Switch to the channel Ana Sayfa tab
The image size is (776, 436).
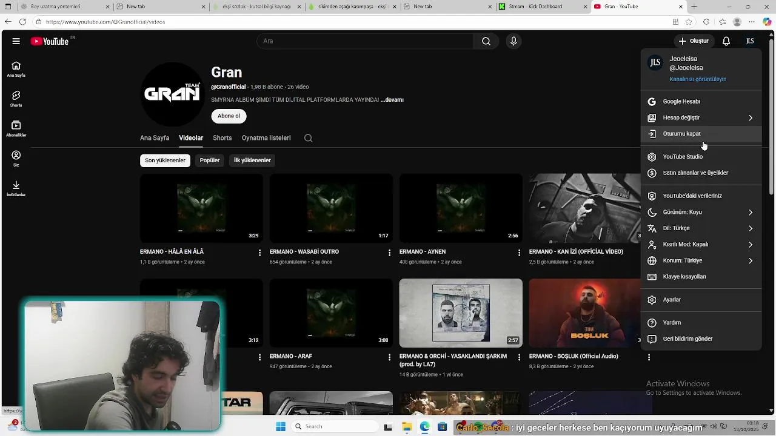155,138
